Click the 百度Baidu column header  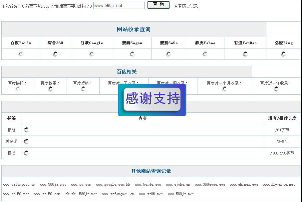pos(21,43)
